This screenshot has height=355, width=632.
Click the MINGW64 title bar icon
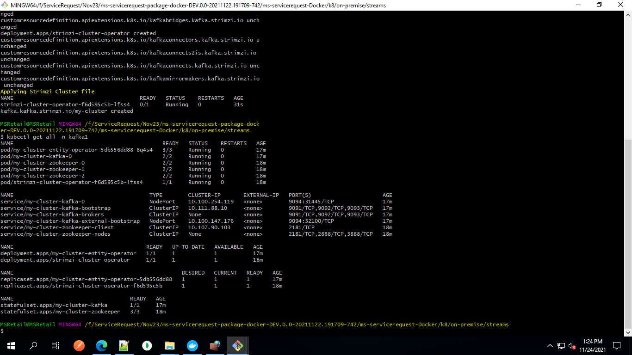point(5,5)
